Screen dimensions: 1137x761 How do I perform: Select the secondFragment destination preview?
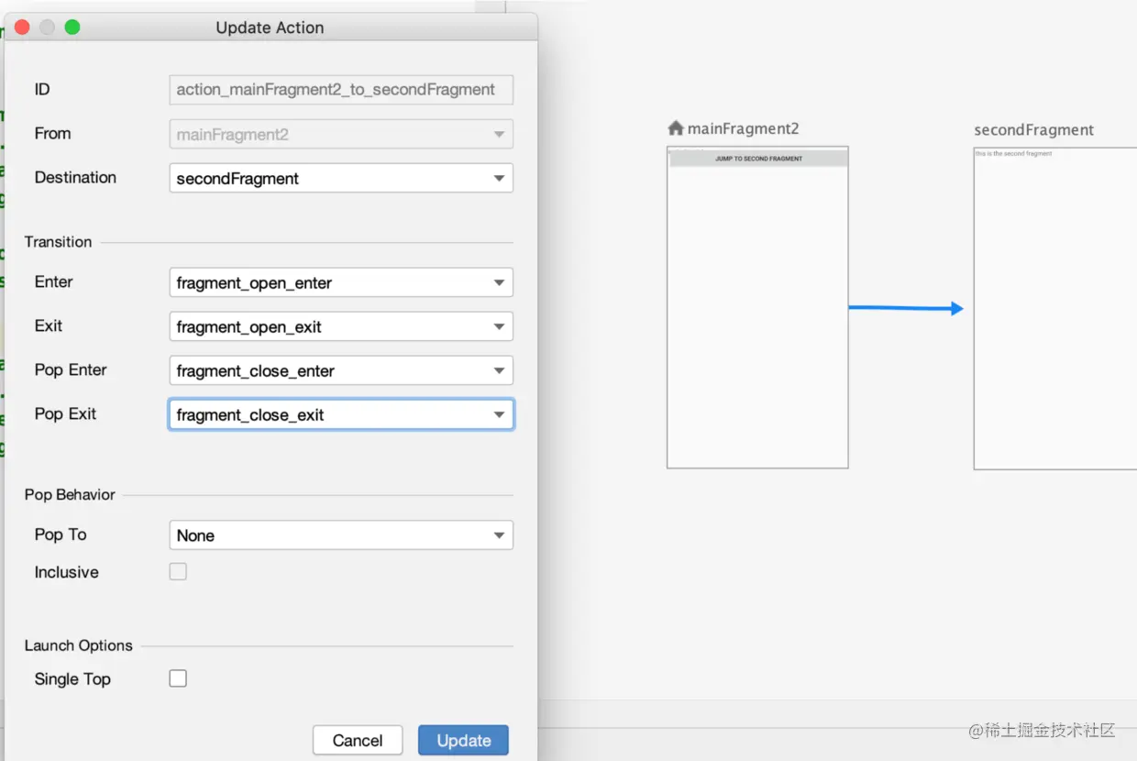(x=1055, y=308)
